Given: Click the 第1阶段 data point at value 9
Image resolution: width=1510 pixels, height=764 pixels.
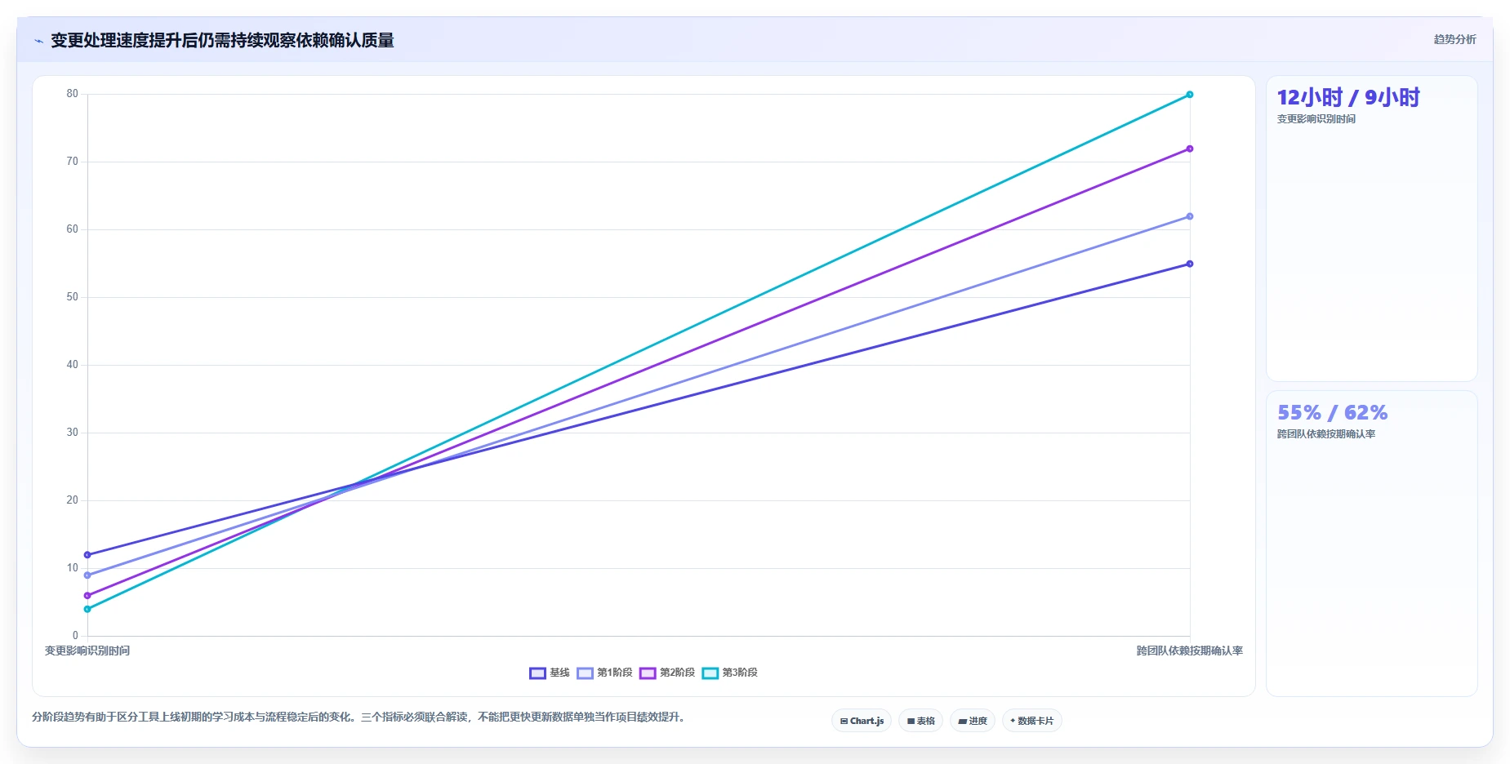Looking at the screenshot, I should point(87,575).
